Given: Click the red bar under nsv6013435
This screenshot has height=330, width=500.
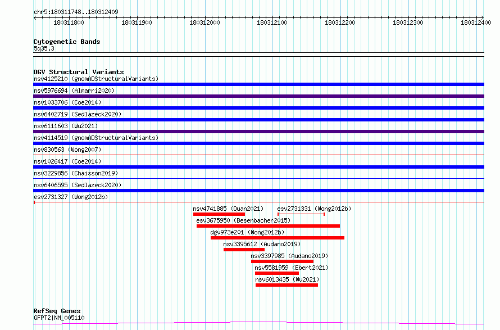Looking at the screenshot, I should [287, 285].
